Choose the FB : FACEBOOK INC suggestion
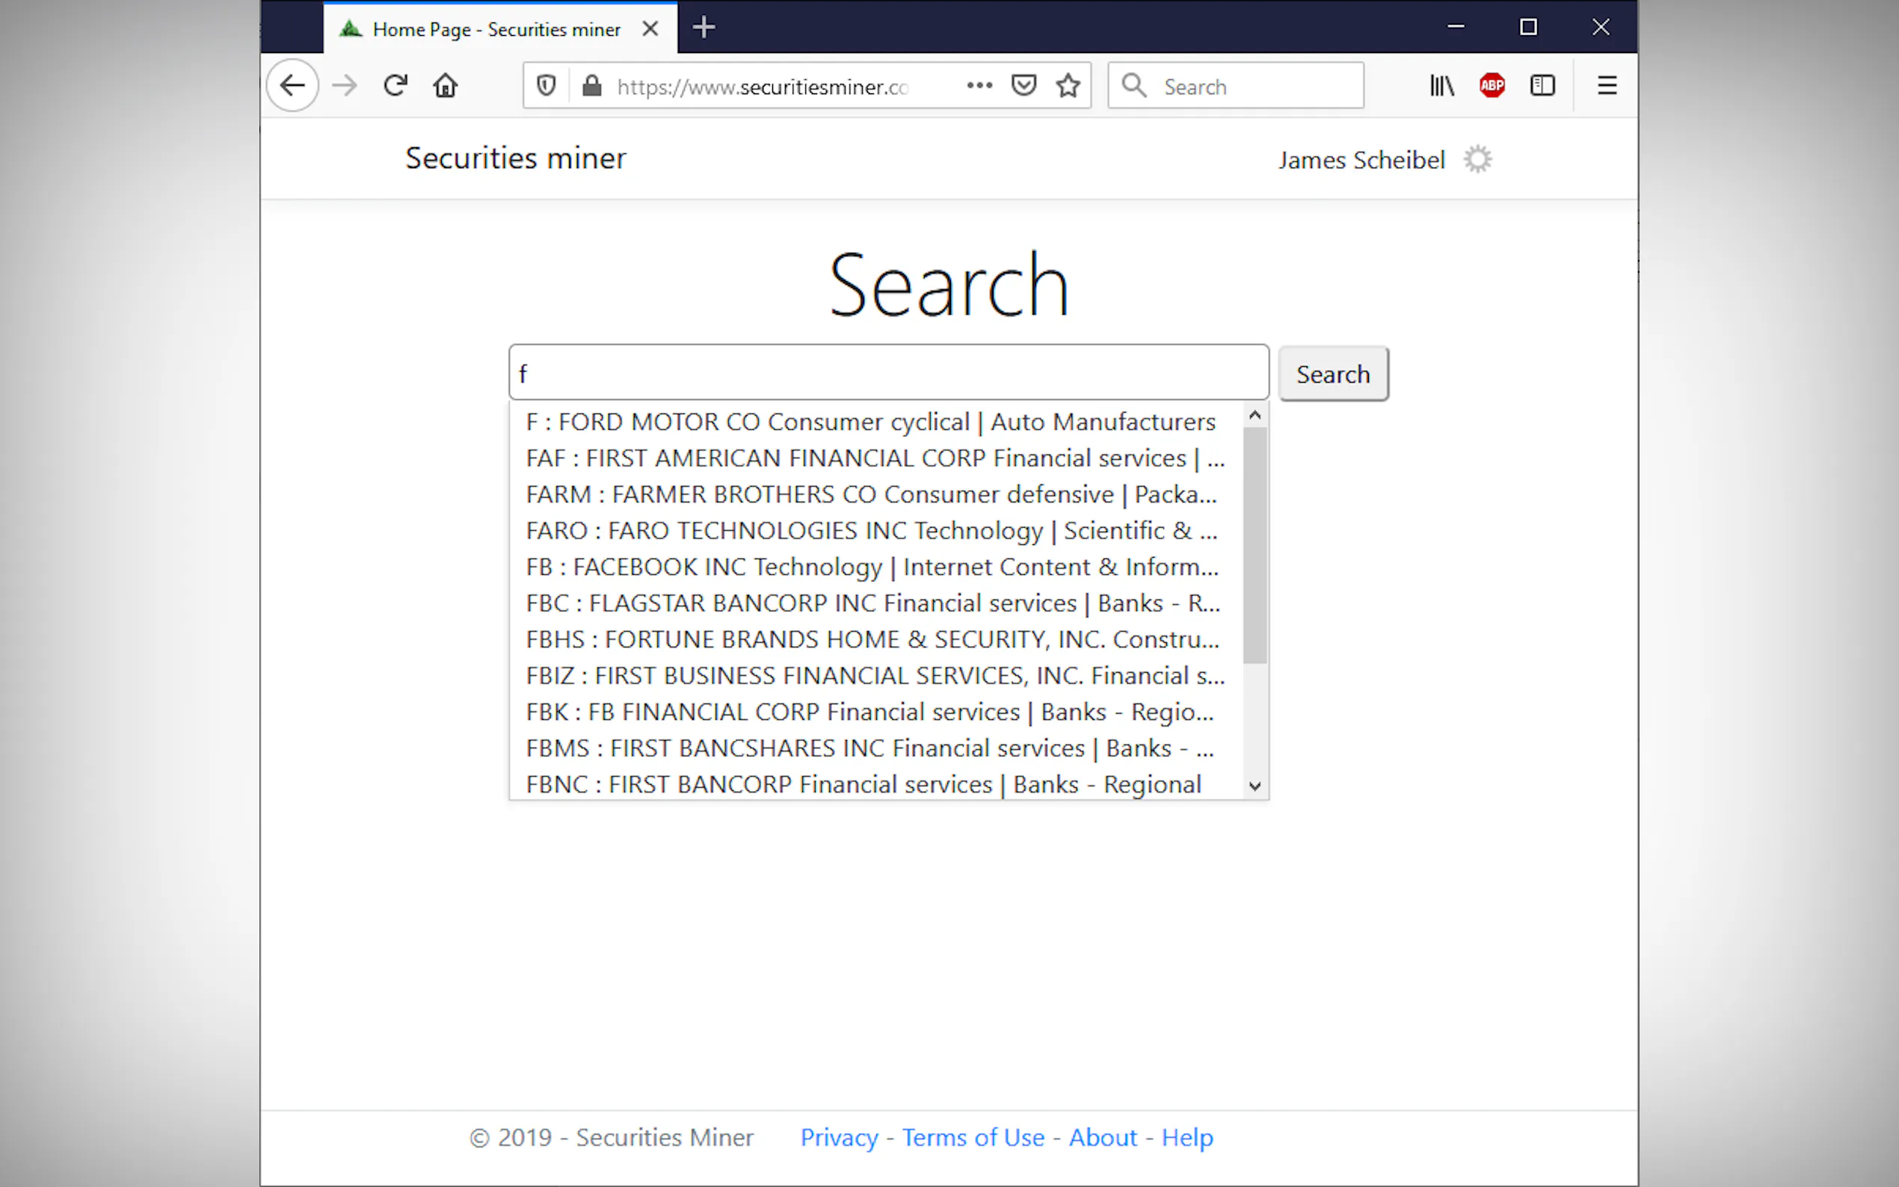Image resolution: width=1899 pixels, height=1187 pixels. point(872,567)
